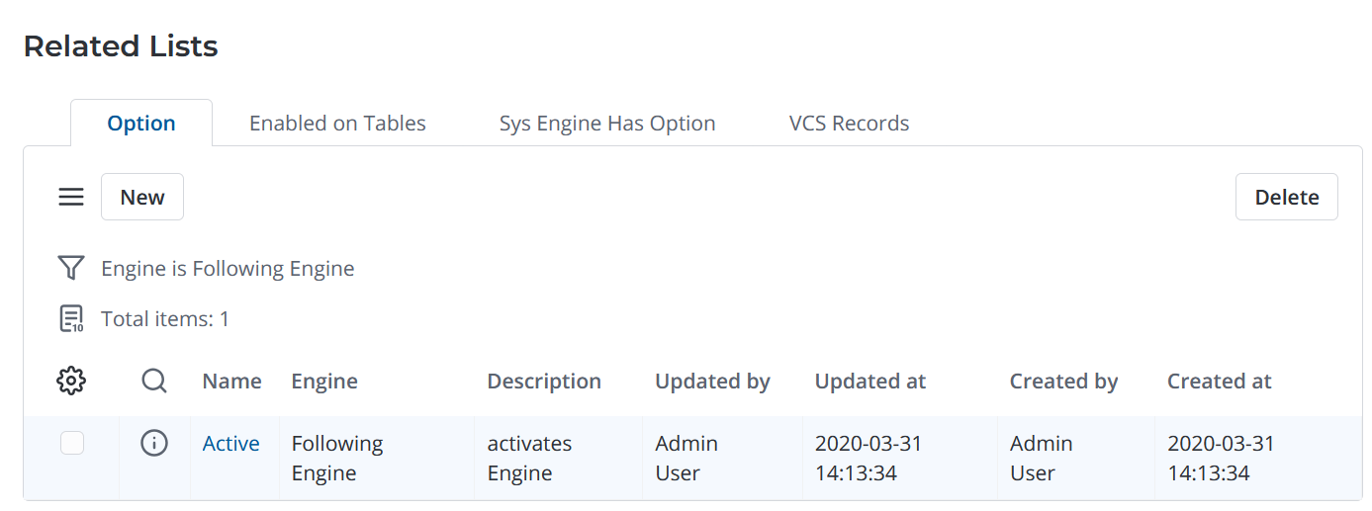Click the column search magnifier icon
This screenshot has width=1372, height=511.
click(154, 381)
